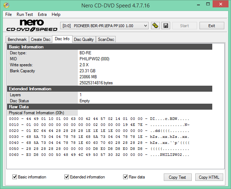The image size is (231, 189).
Task: Click the 23.31 GB capacity value
Action: point(87,71)
